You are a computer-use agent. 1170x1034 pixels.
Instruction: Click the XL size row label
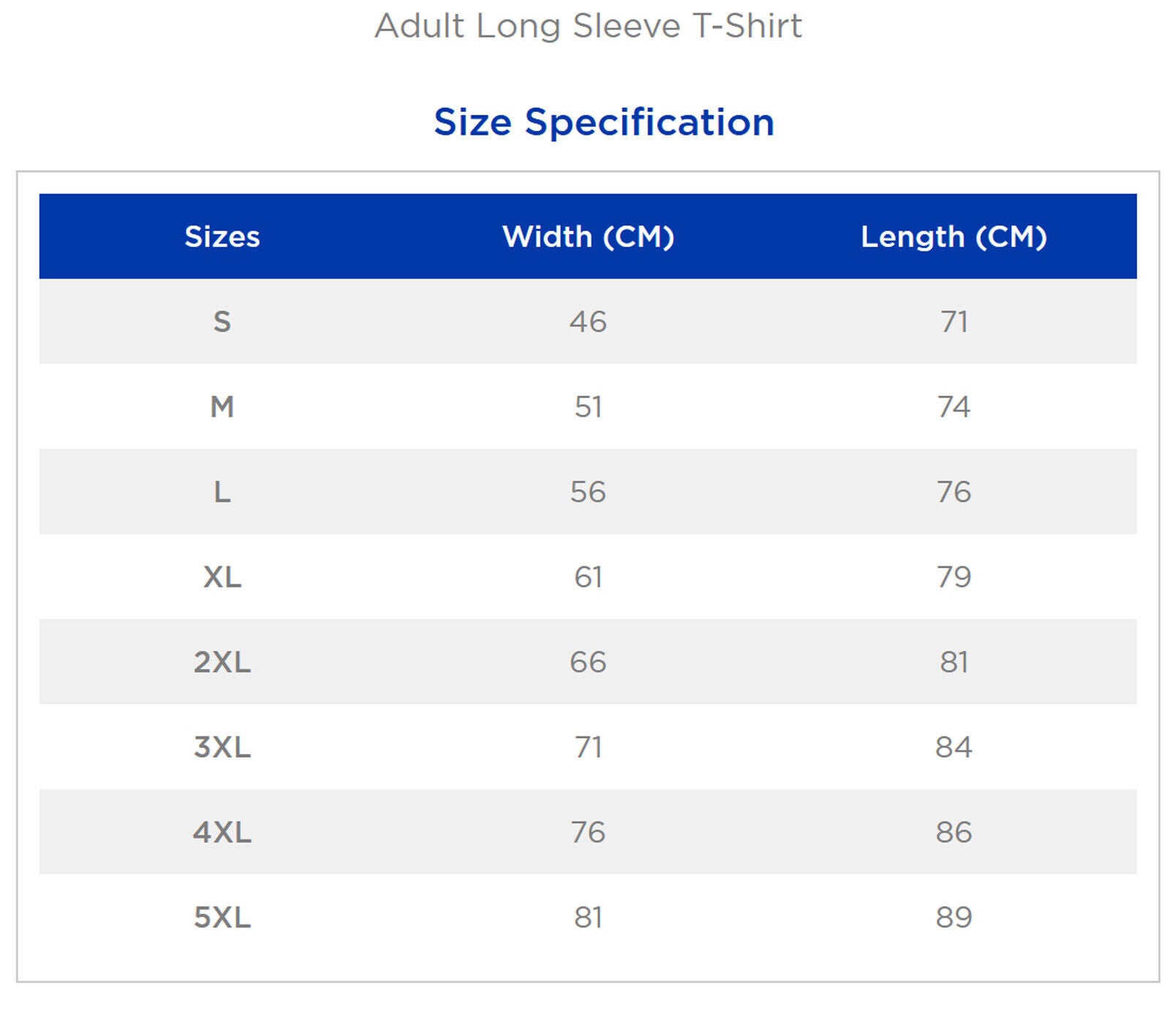222,577
